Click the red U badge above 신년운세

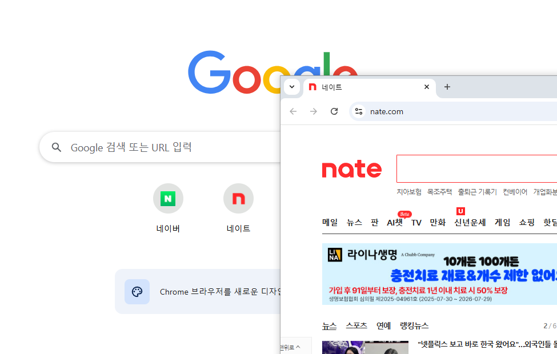click(x=460, y=211)
